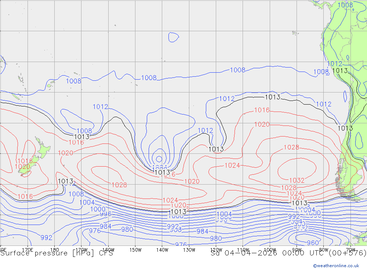Select the 80W longitude label

tap(324, 250)
